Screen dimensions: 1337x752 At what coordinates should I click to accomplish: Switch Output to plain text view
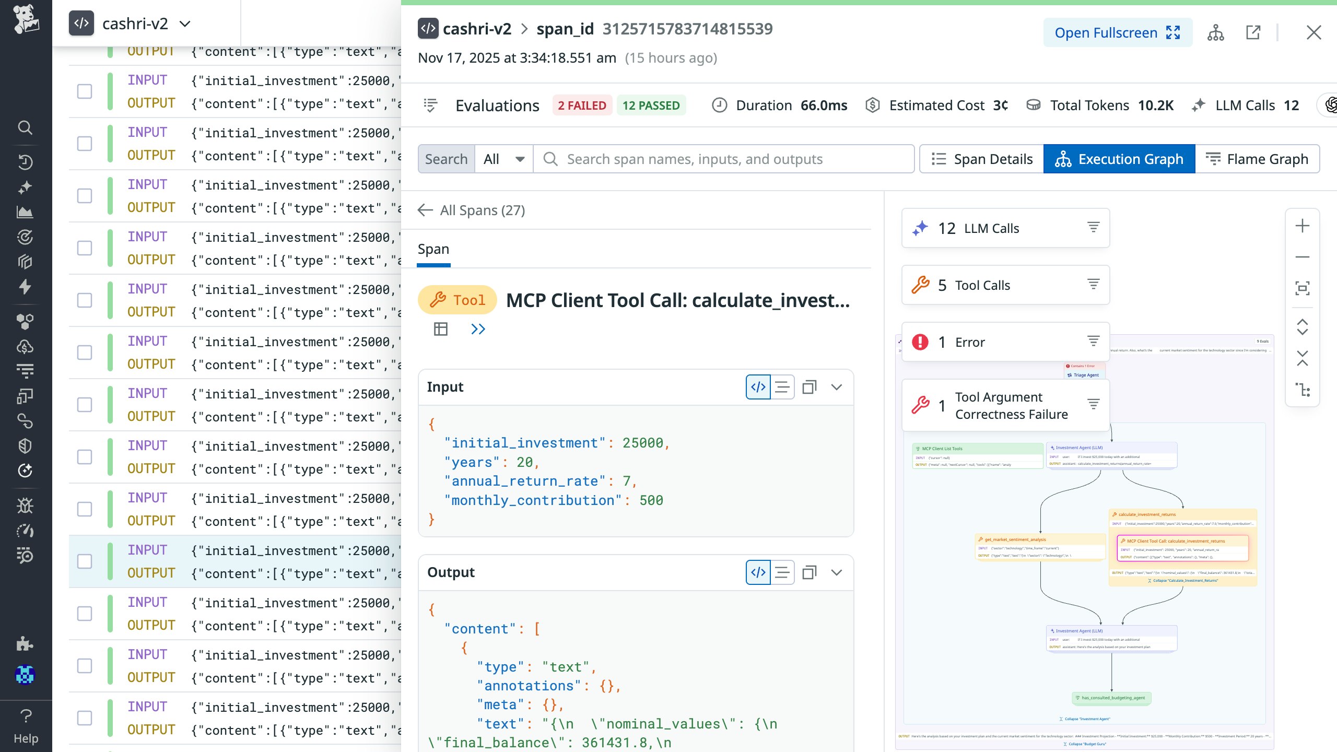[x=782, y=572]
